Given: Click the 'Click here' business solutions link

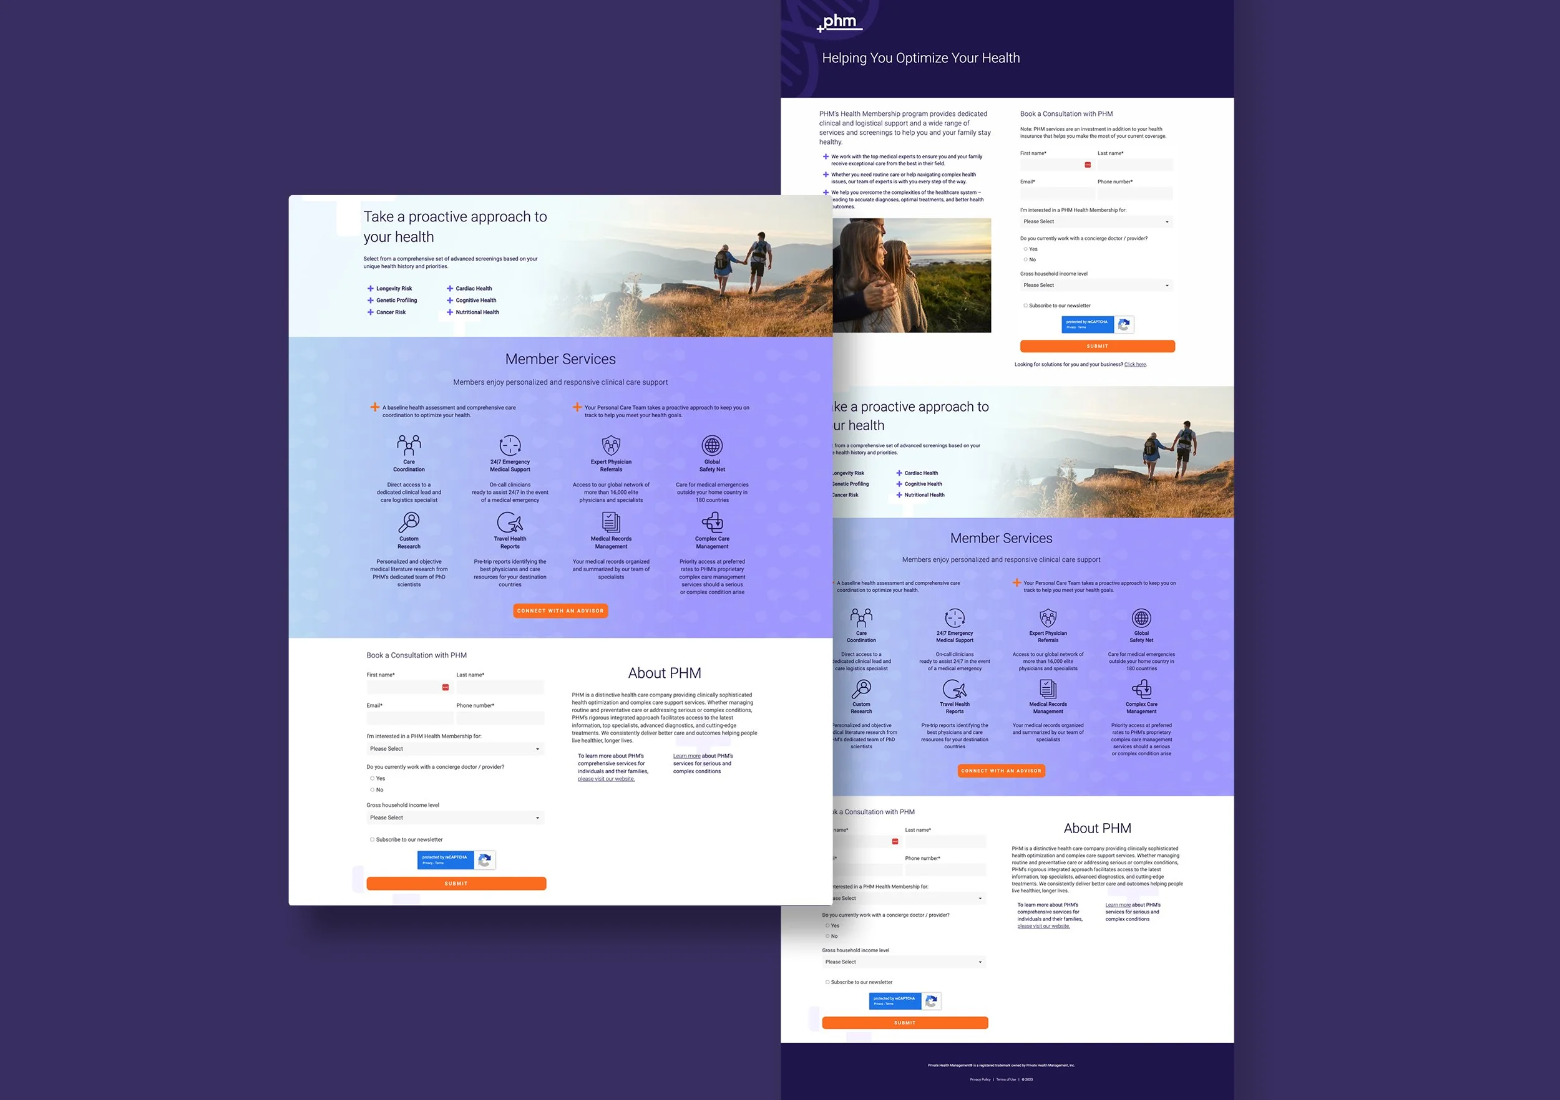Looking at the screenshot, I should click(x=1134, y=365).
